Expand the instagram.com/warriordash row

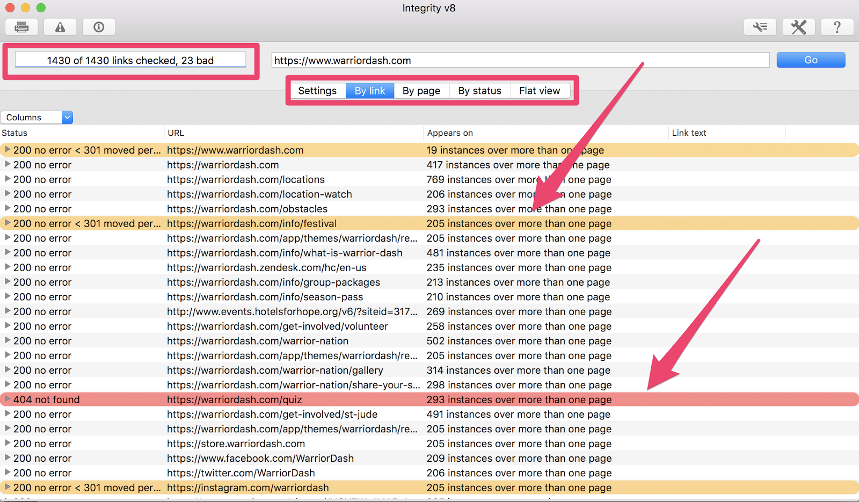[8, 487]
